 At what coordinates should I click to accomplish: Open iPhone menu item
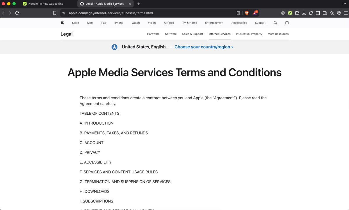coord(119,23)
